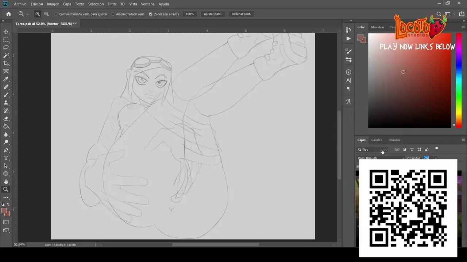Activate the Eraser tool
This screenshot has height=262, width=467.
click(6, 119)
